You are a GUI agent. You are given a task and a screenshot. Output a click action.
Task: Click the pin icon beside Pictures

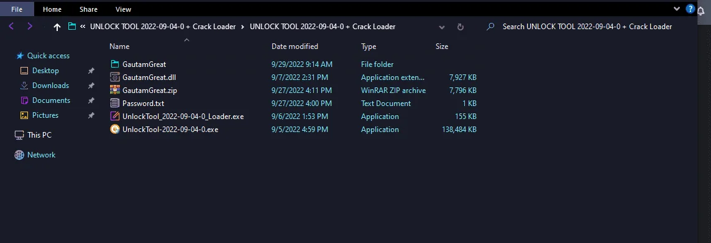click(x=91, y=116)
